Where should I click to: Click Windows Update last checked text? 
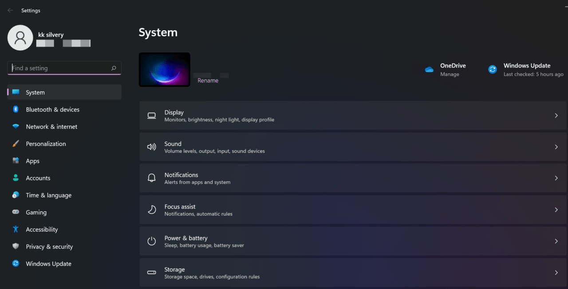point(533,74)
